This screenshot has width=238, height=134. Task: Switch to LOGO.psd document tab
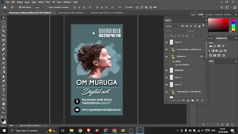pyautogui.click(x=71, y=13)
